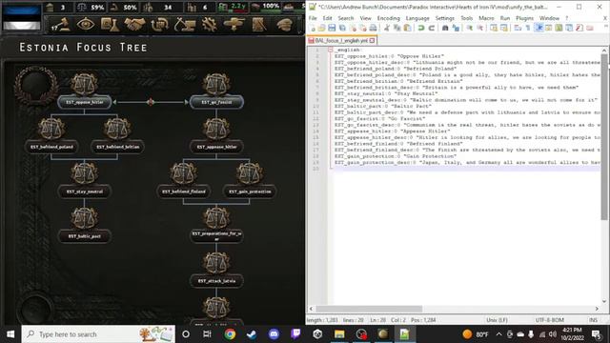
Task: Click the Zoom In toolbar icon
Action: pos(470,28)
